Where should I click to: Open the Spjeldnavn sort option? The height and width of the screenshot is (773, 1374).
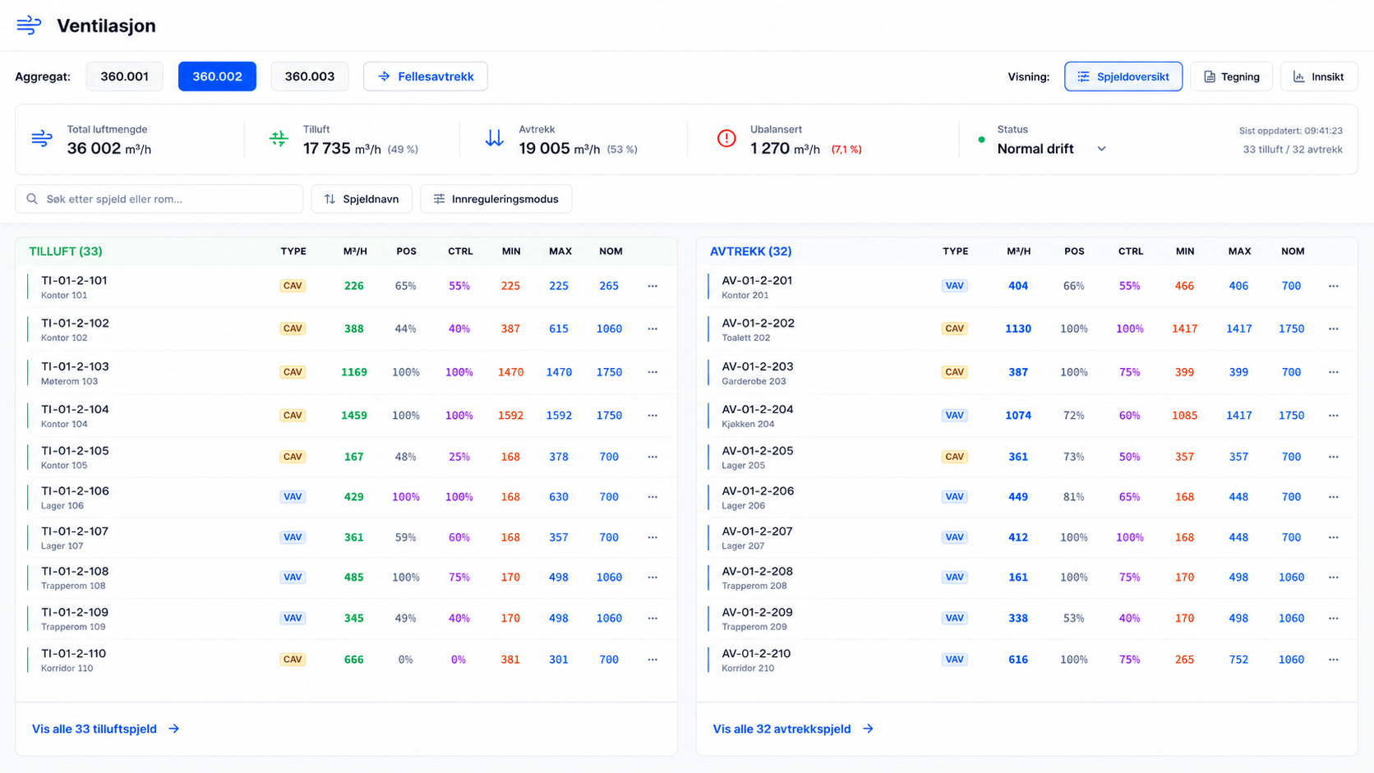(362, 199)
